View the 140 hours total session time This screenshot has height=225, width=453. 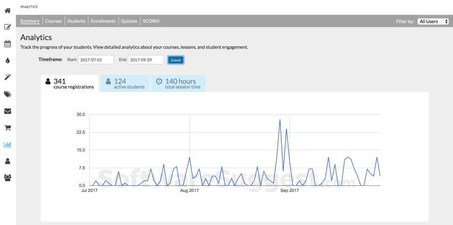pyautogui.click(x=178, y=83)
